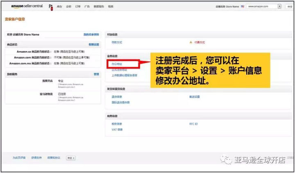Open 上传数据处理报告语言 link
This screenshot has width=295, height=173.
pyautogui.click(x=125, y=75)
